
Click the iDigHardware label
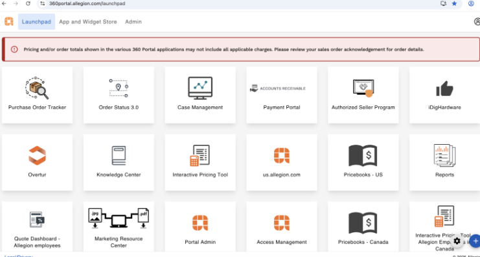(444, 107)
